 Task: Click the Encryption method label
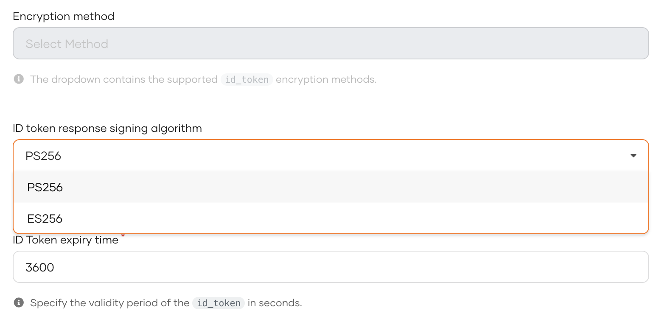click(64, 17)
